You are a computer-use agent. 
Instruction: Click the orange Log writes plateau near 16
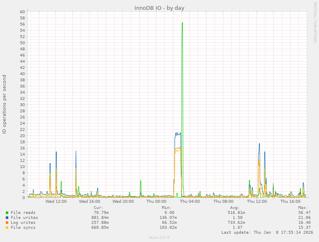tap(178, 148)
